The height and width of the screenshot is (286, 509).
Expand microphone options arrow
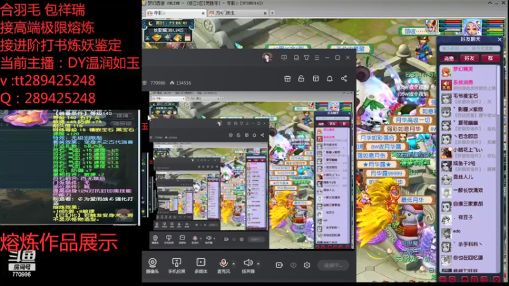[234, 264]
